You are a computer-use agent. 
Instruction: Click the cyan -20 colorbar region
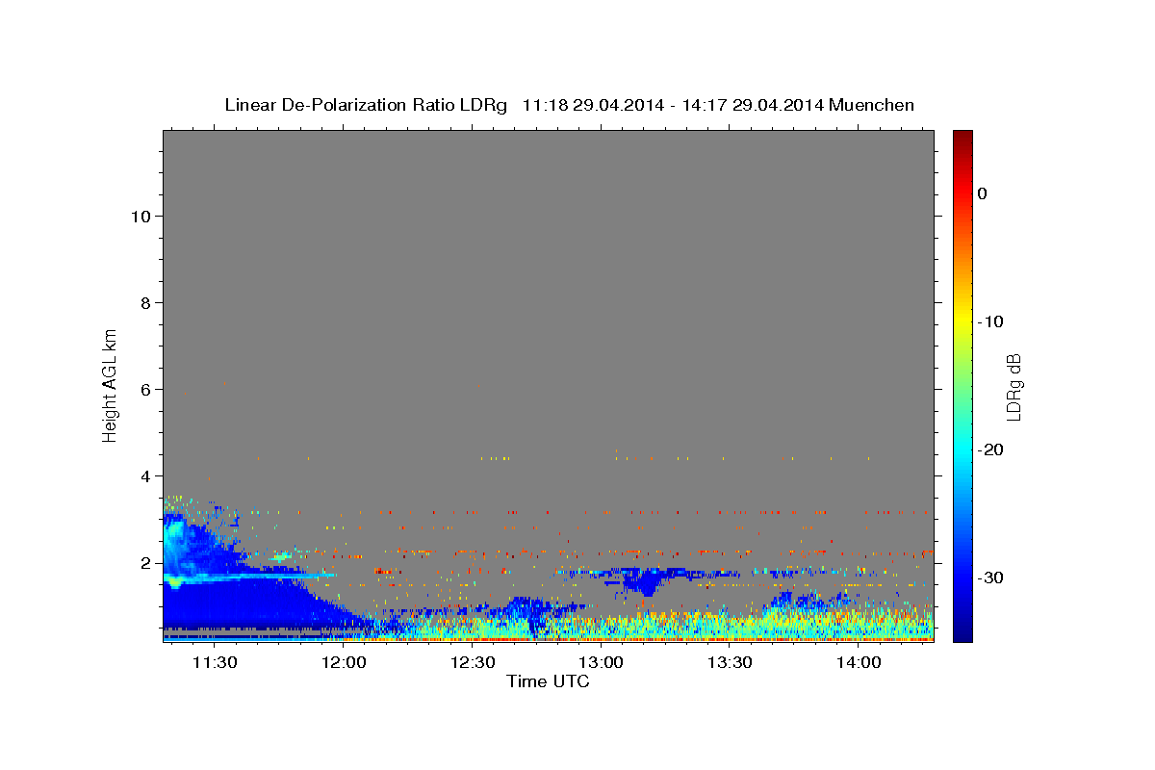click(962, 449)
